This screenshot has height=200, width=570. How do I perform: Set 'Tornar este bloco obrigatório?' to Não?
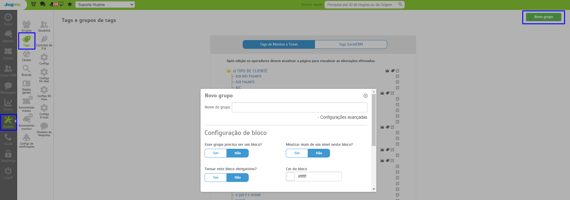click(x=238, y=177)
